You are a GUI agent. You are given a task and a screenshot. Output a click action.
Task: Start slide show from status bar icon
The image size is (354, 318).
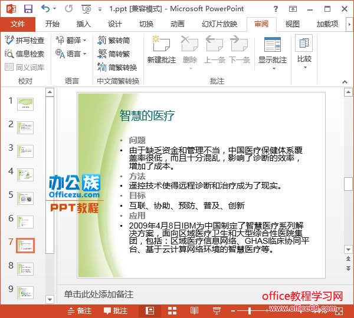(217, 310)
